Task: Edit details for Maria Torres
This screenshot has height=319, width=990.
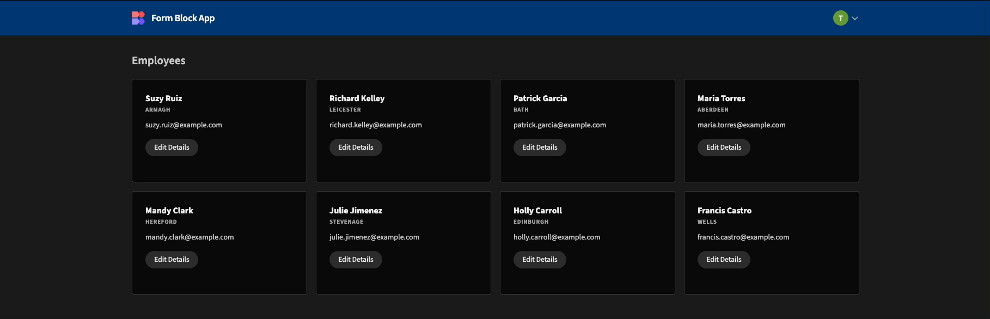Action: point(724,148)
